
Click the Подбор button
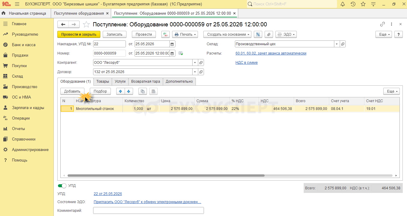[x=100, y=91]
